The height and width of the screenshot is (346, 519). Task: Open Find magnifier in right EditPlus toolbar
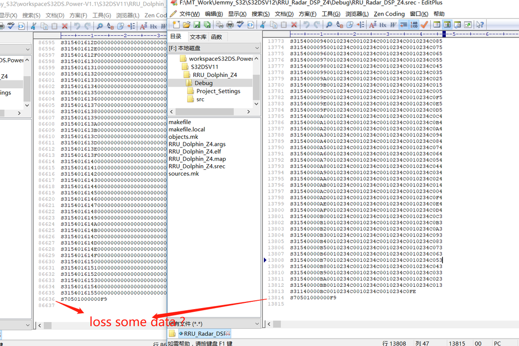[329, 25]
